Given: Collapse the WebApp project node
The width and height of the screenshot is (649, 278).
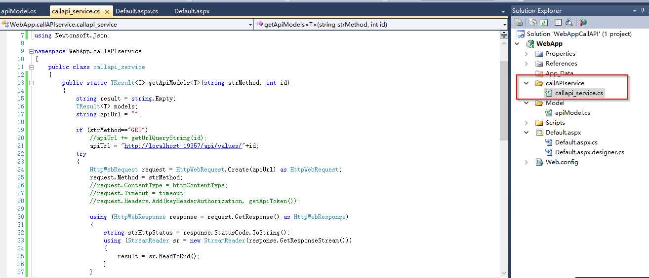Looking at the screenshot, I should pyautogui.click(x=517, y=44).
